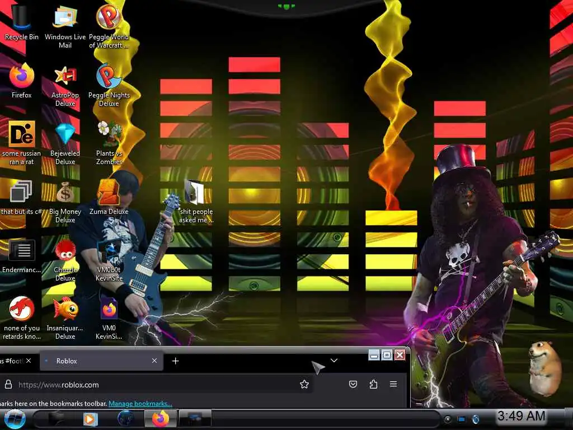Open a new tab with the plus button
573x430 pixels.
point(175,361)
